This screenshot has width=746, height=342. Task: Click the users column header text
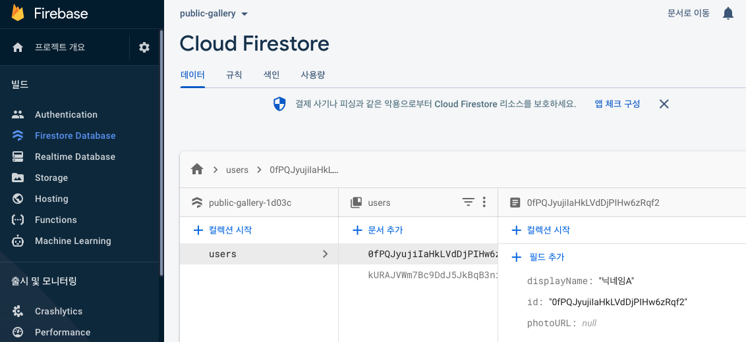coord(379,203)
